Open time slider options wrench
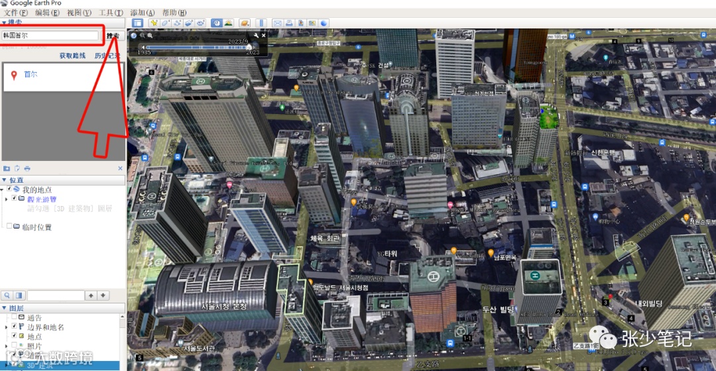 point(256,35)
